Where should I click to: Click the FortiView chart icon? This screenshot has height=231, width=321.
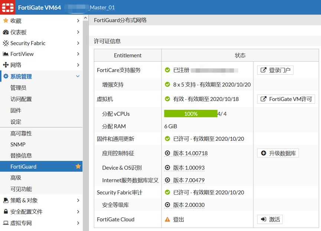tap(6, 54)
